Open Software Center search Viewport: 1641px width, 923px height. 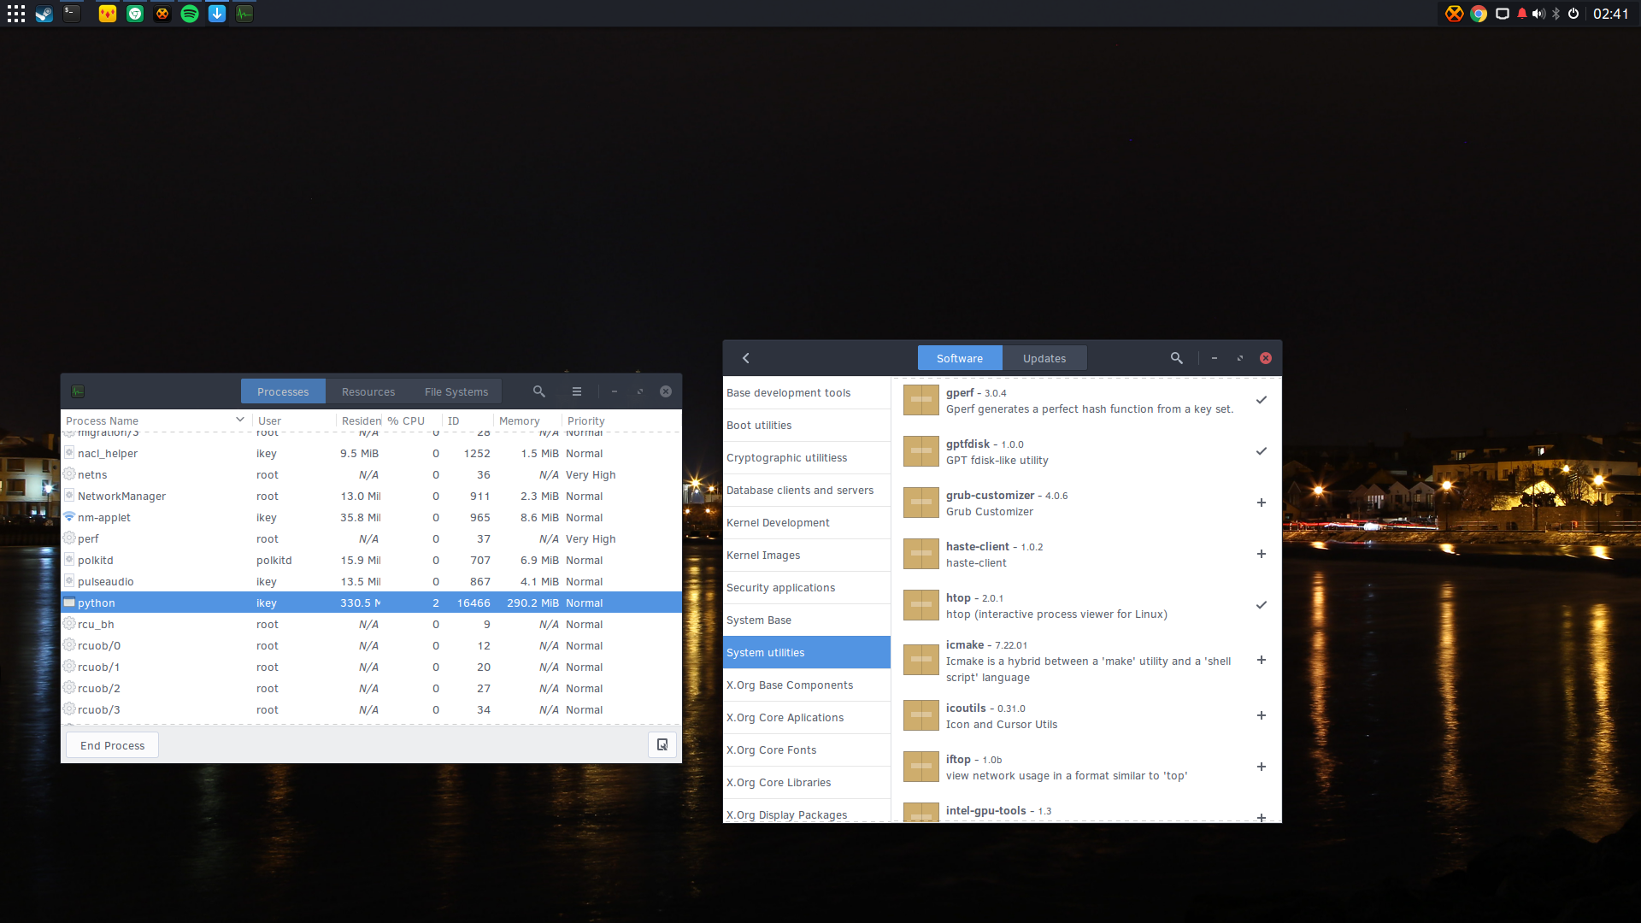coord(1177,358)
